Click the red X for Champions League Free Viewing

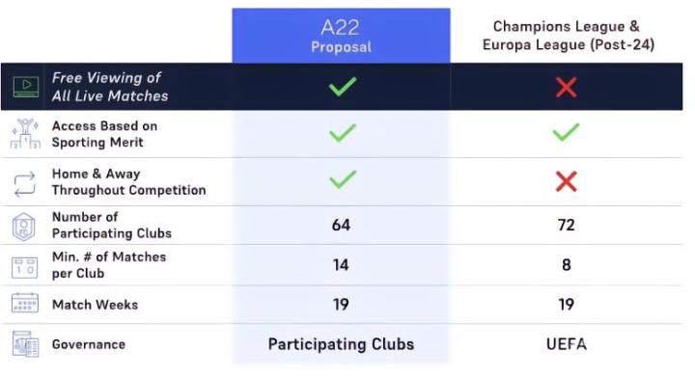point(567,87)
